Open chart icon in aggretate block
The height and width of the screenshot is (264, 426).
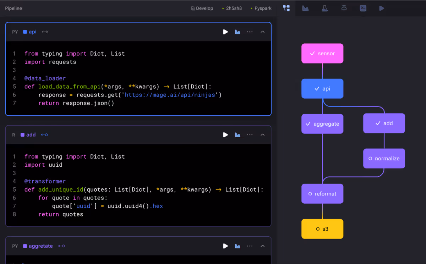pos(237,246)
